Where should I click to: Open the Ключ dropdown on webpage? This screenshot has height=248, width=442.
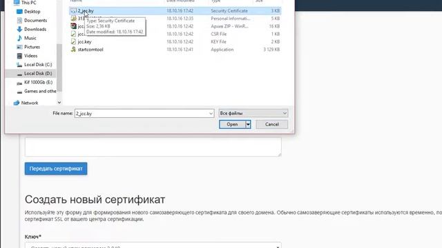coord(153,245)
